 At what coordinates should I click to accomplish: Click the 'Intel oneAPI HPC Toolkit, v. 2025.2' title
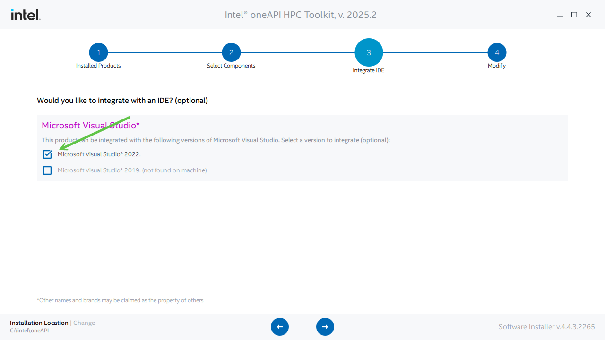coord(301,15)
